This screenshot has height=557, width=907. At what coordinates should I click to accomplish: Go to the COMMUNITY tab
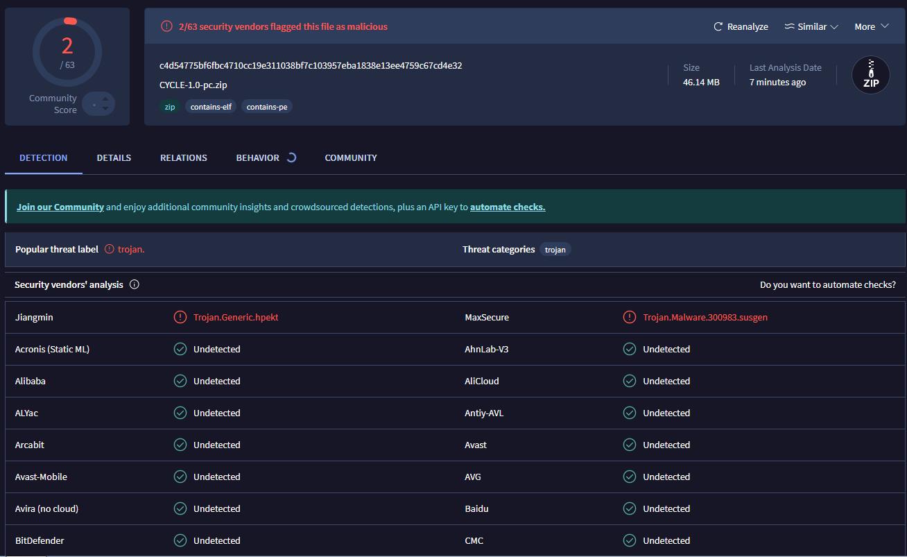coord(351,157)
